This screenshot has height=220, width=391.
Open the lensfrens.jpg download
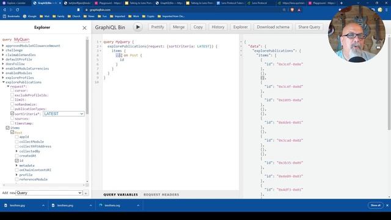17,205
